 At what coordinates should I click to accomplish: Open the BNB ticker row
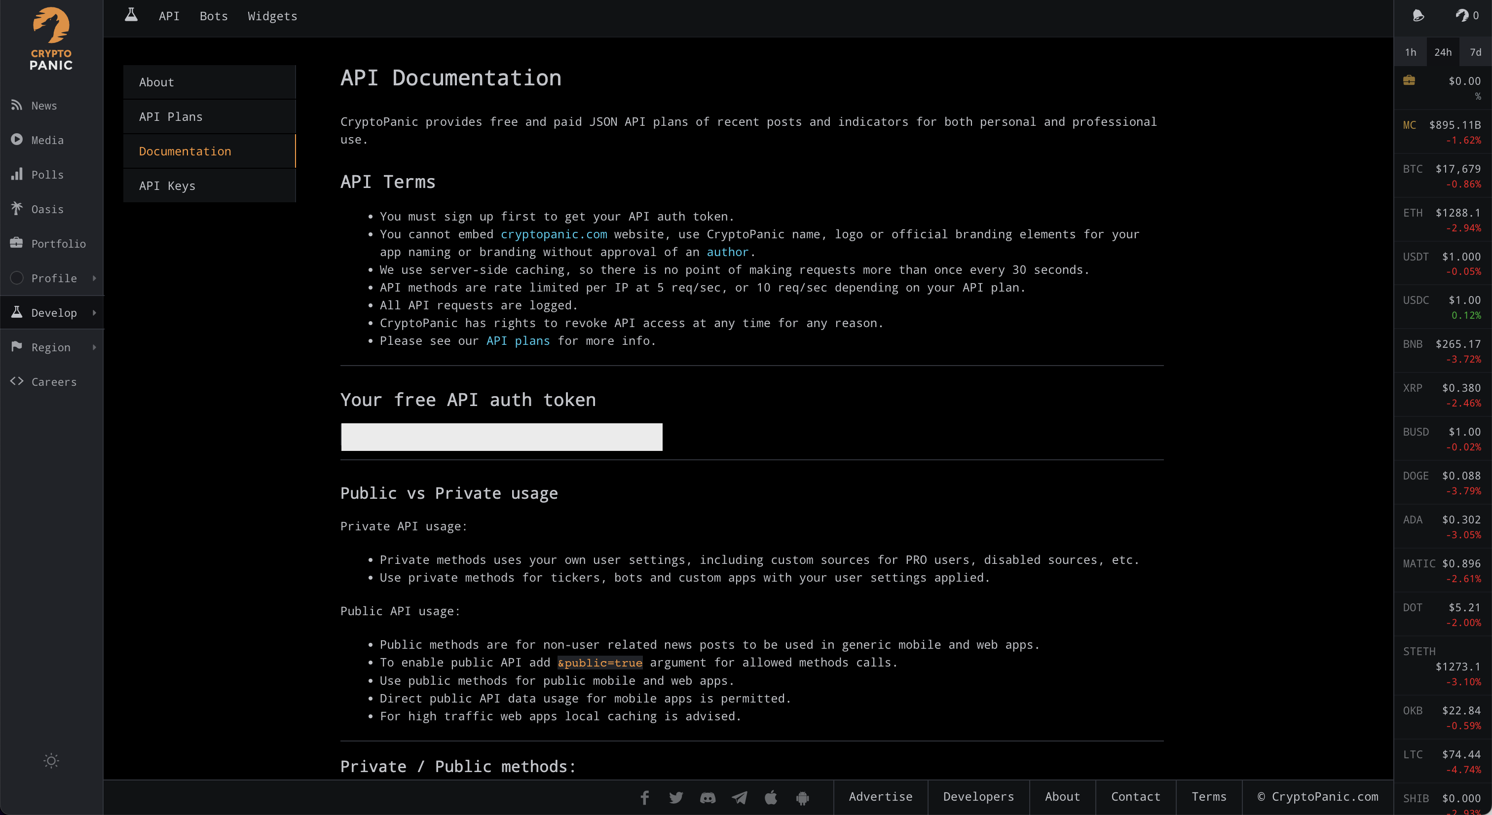tap(1442, 351)
